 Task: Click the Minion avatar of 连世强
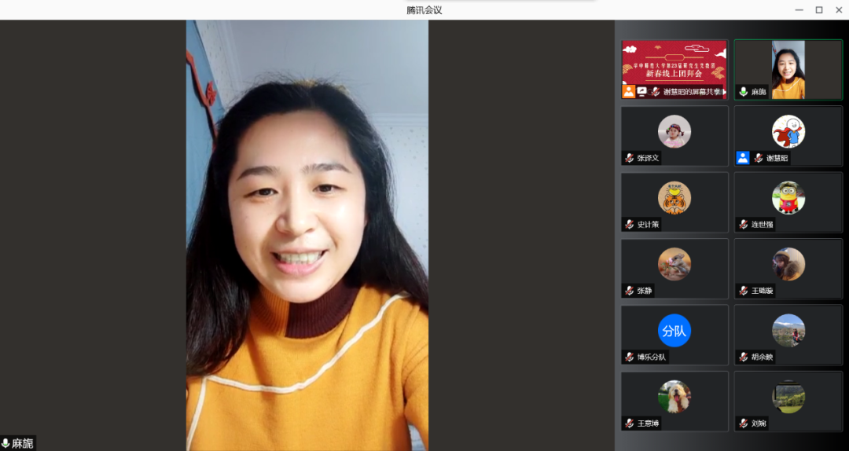point(788,198)
